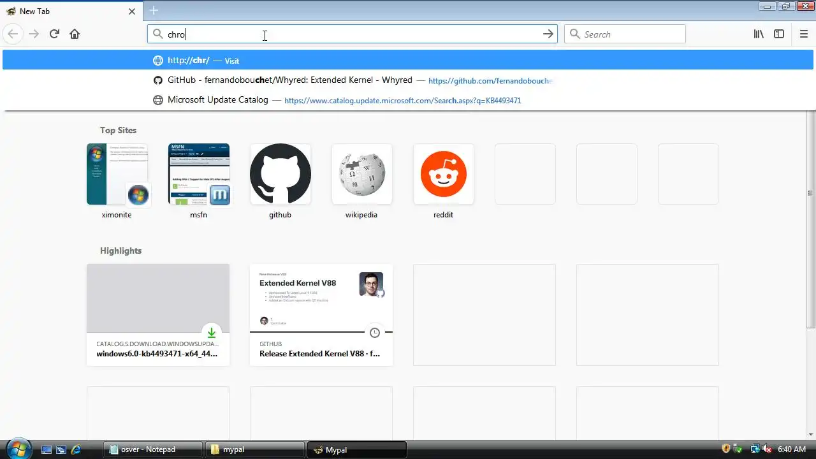The height and width of the screenshot is (459, 816).
Task: Click the Release Extended Kernel V88 title
Action: (x=319, y=354)
